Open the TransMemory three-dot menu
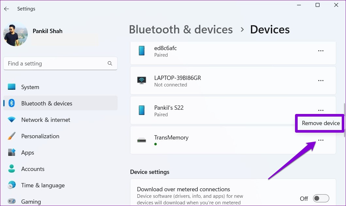The image size is (346, 206). tap(321, 140)
